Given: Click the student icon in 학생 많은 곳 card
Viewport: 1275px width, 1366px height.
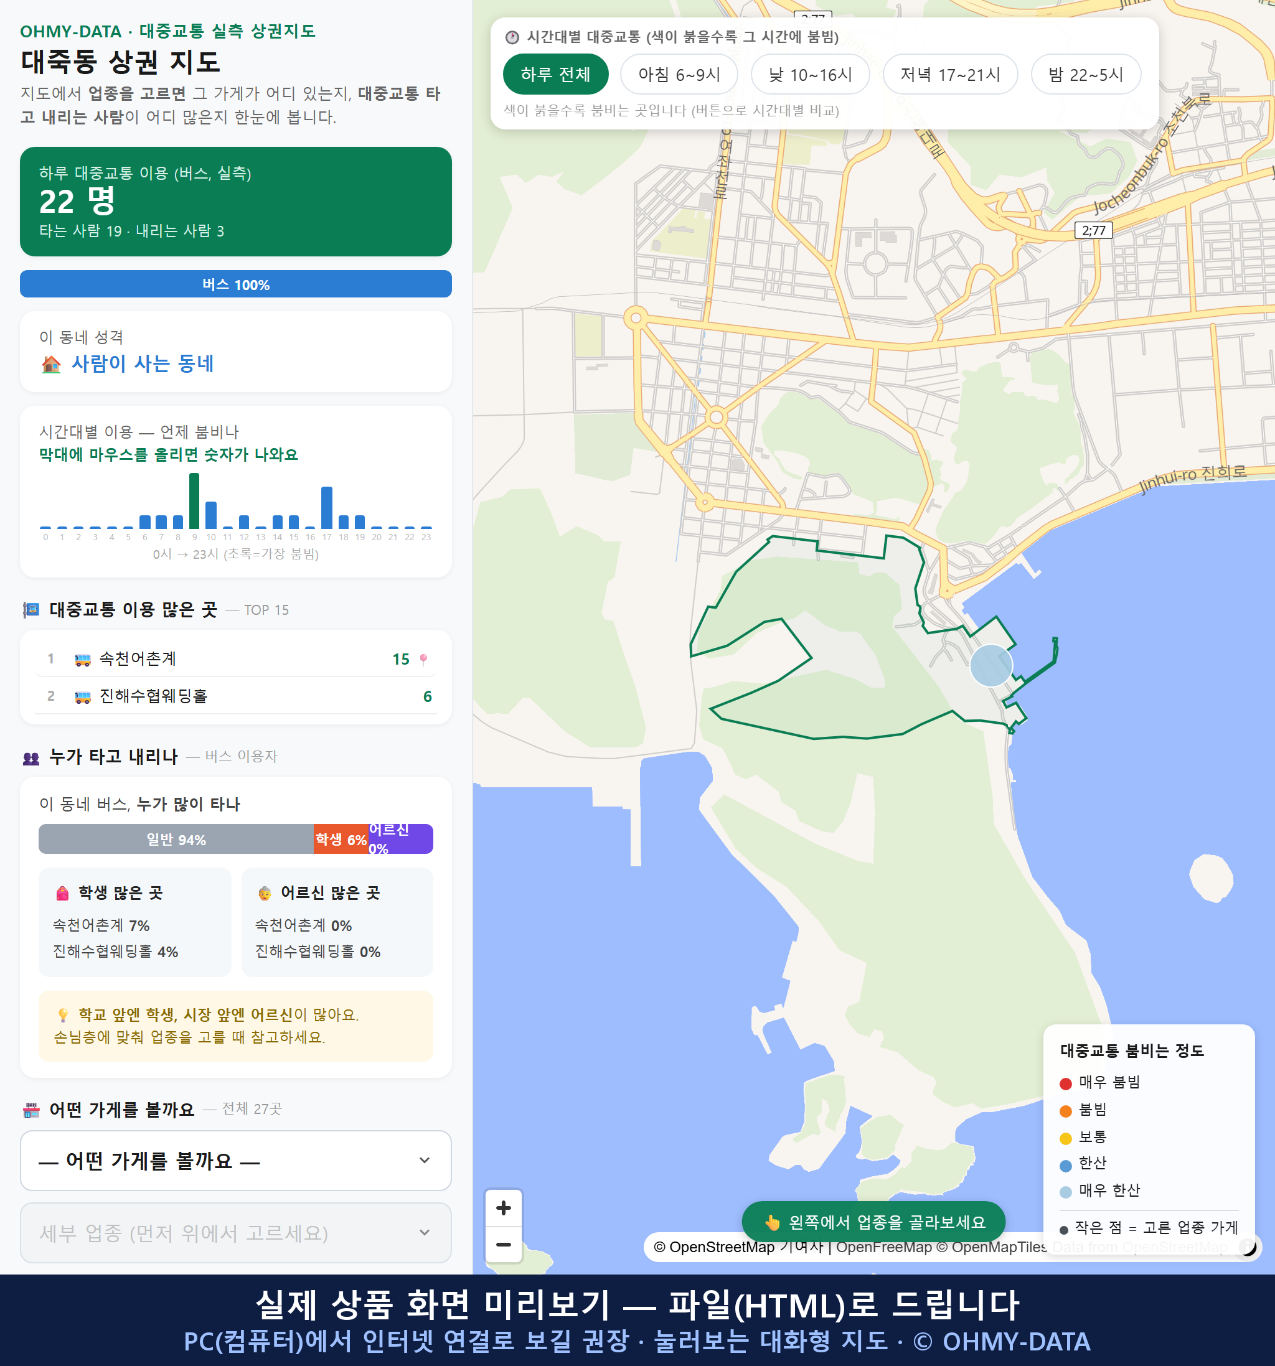Looking at the screenshot, I should pos(62,893).
